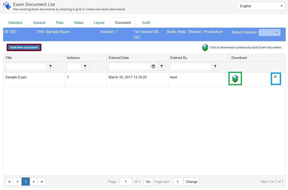Open the Entered Date calendar picker
Screen dimensions: 288x190
tap(153, 67)
